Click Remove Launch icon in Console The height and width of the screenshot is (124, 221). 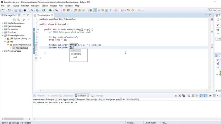[x=180, y=96]
